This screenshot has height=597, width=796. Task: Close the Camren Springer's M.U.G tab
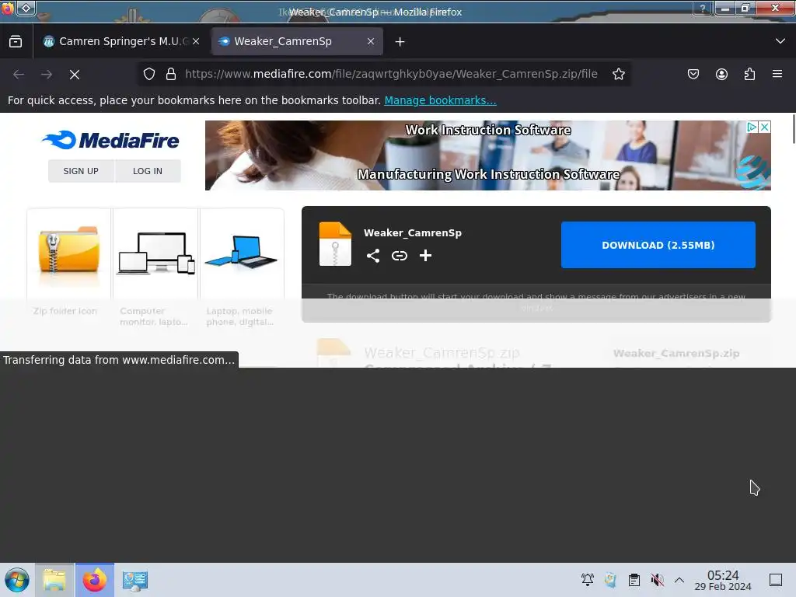pos(196,42)
